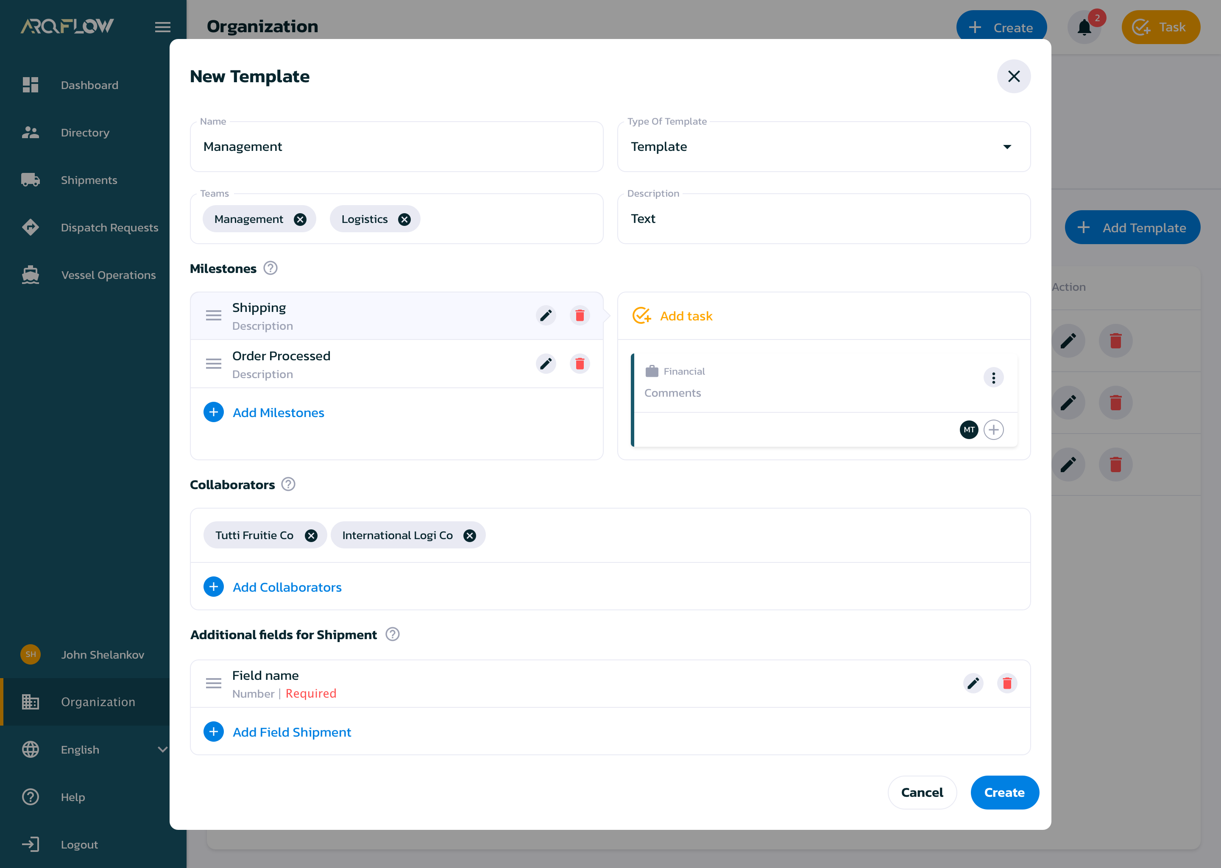Open the Type Of Template dropdown
This screenshot has height=868, width=1221.
[1007, 147]
